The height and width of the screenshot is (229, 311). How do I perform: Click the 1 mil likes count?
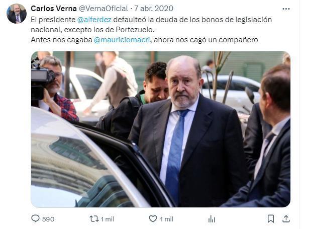pos(167,219)
